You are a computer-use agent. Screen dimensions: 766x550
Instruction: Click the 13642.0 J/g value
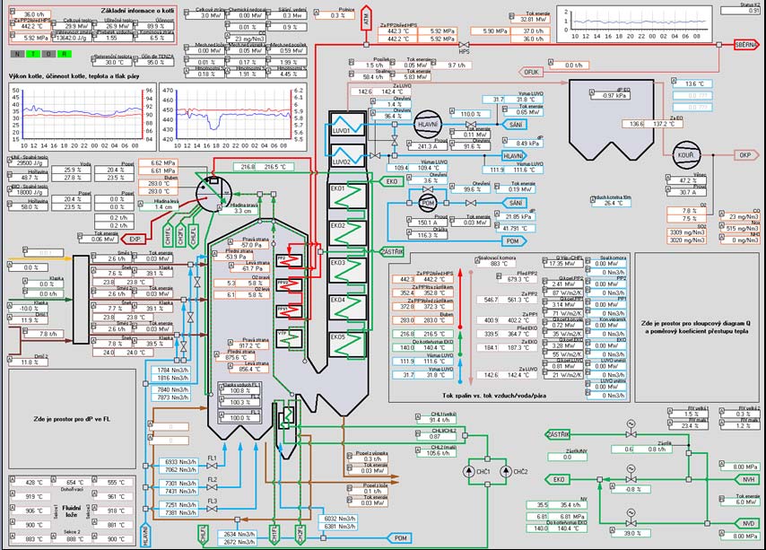pos(73,38)
